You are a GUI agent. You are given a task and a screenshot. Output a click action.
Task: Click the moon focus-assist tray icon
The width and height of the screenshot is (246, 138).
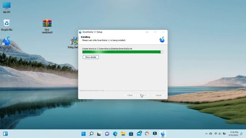241,134
